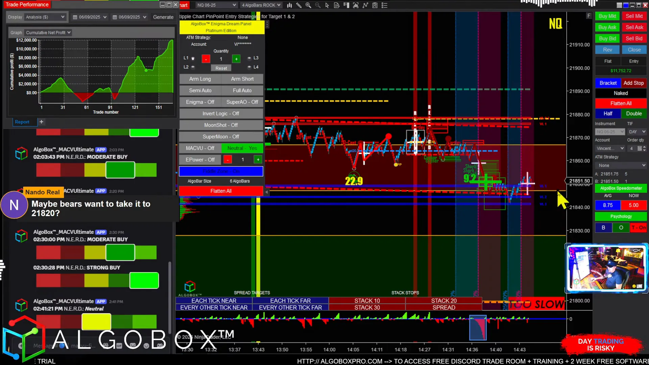649x365 pixels.
Task: Click the red minus Quantity button
Action: coord(206,59)
